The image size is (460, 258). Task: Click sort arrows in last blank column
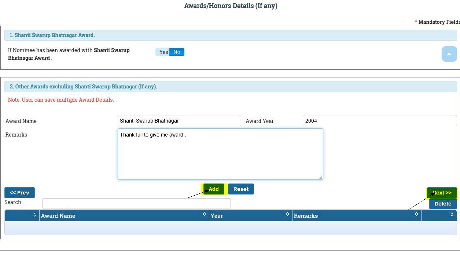tap(452, 215)
